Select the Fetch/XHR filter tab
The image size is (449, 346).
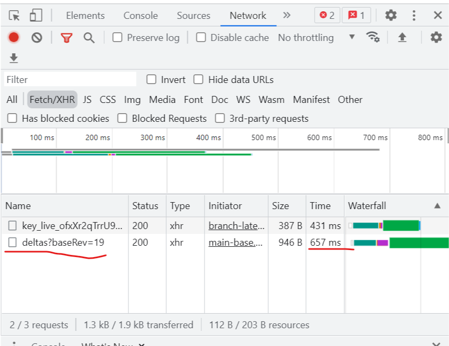[52, 100]
